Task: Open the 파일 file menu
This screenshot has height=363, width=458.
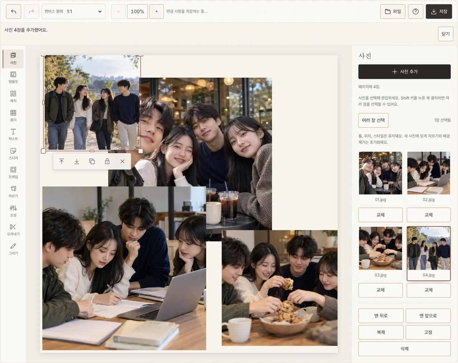Action: pos(393,11)
